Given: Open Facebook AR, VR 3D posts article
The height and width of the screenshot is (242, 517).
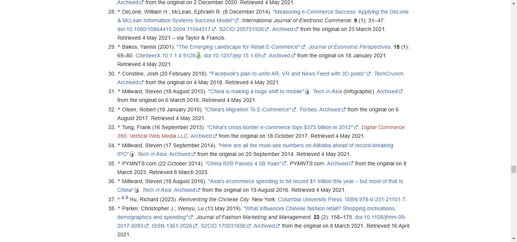Looking at the screenshot, I should click(x=290, y=74).
